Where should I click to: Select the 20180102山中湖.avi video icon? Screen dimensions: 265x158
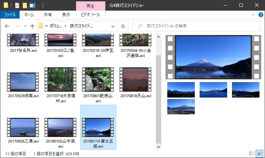click(60, 127)
